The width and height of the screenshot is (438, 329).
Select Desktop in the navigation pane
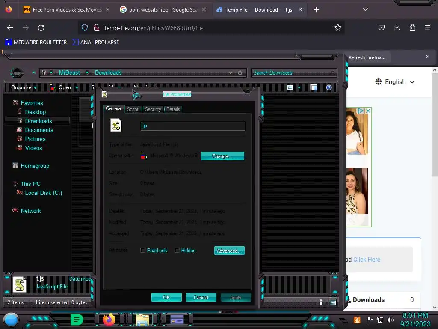(36, 112)
